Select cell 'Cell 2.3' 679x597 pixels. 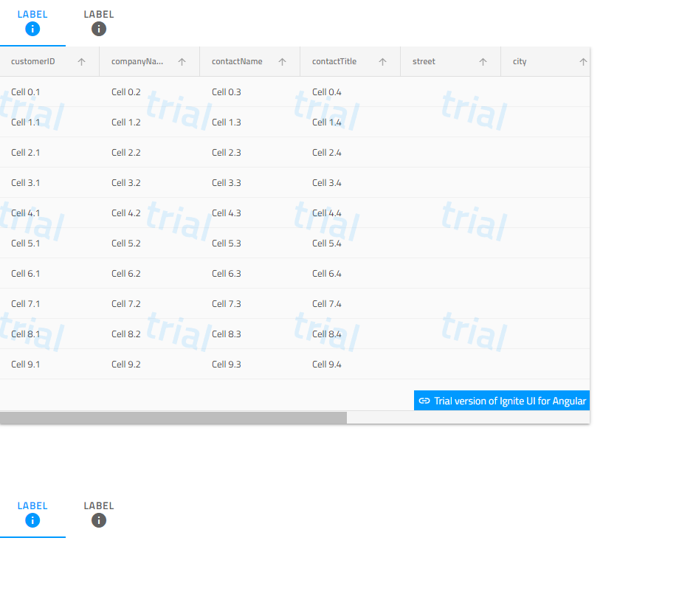click(x=250, y=153)
